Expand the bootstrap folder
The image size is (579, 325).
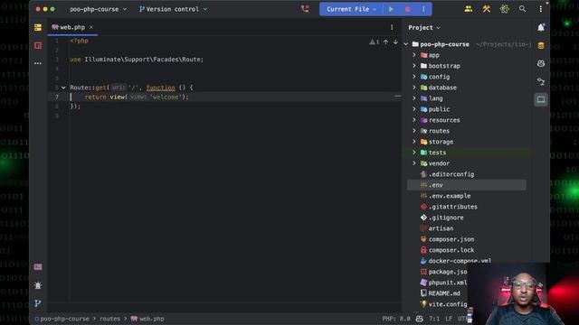click(x=414, y=66)
